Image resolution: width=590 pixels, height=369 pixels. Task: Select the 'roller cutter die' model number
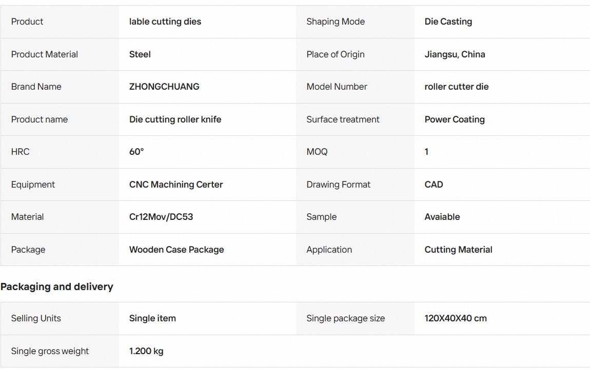pyautogui.click(x=457, y=87)
